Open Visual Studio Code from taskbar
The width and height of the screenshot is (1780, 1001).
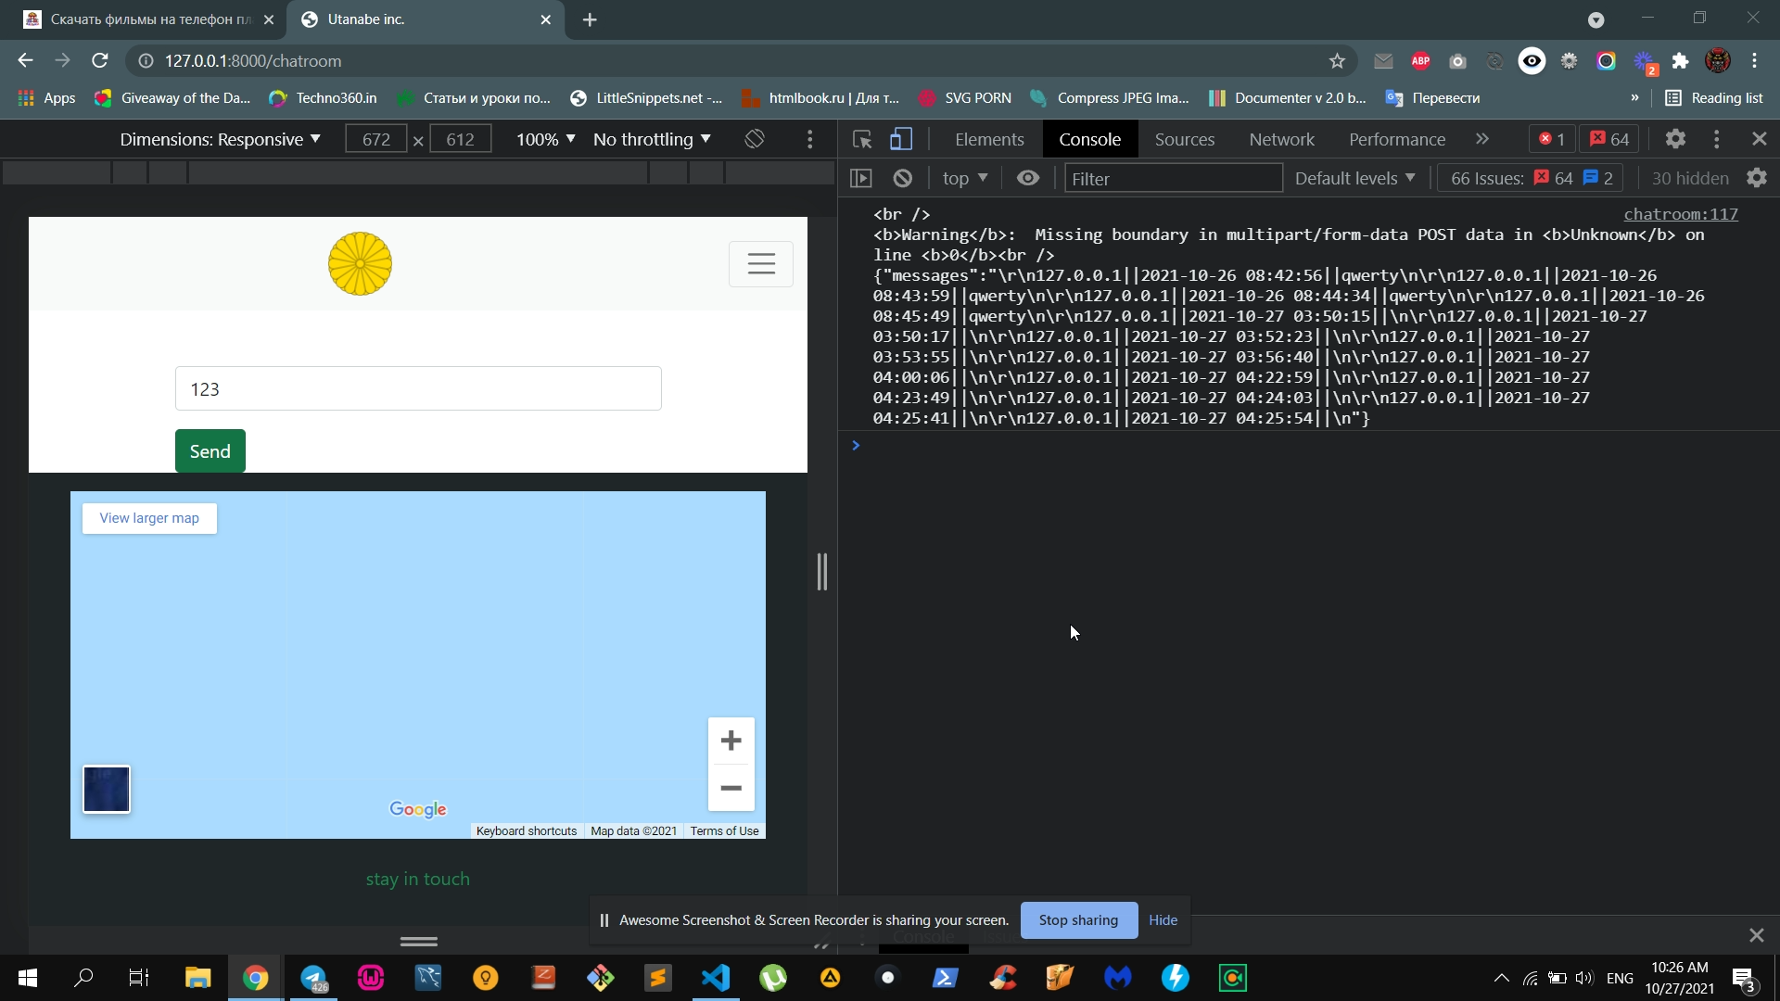point(716,978)
